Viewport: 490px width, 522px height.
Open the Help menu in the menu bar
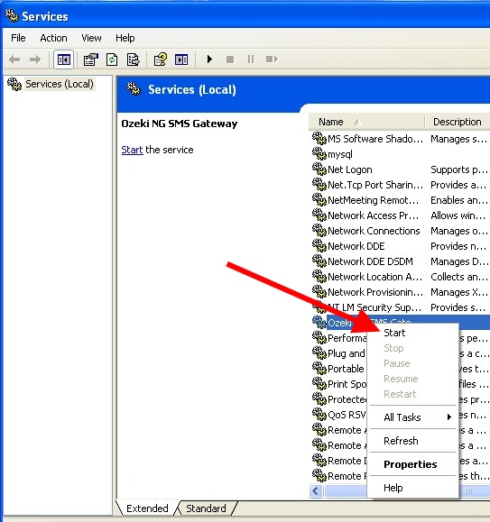[125, 38]
